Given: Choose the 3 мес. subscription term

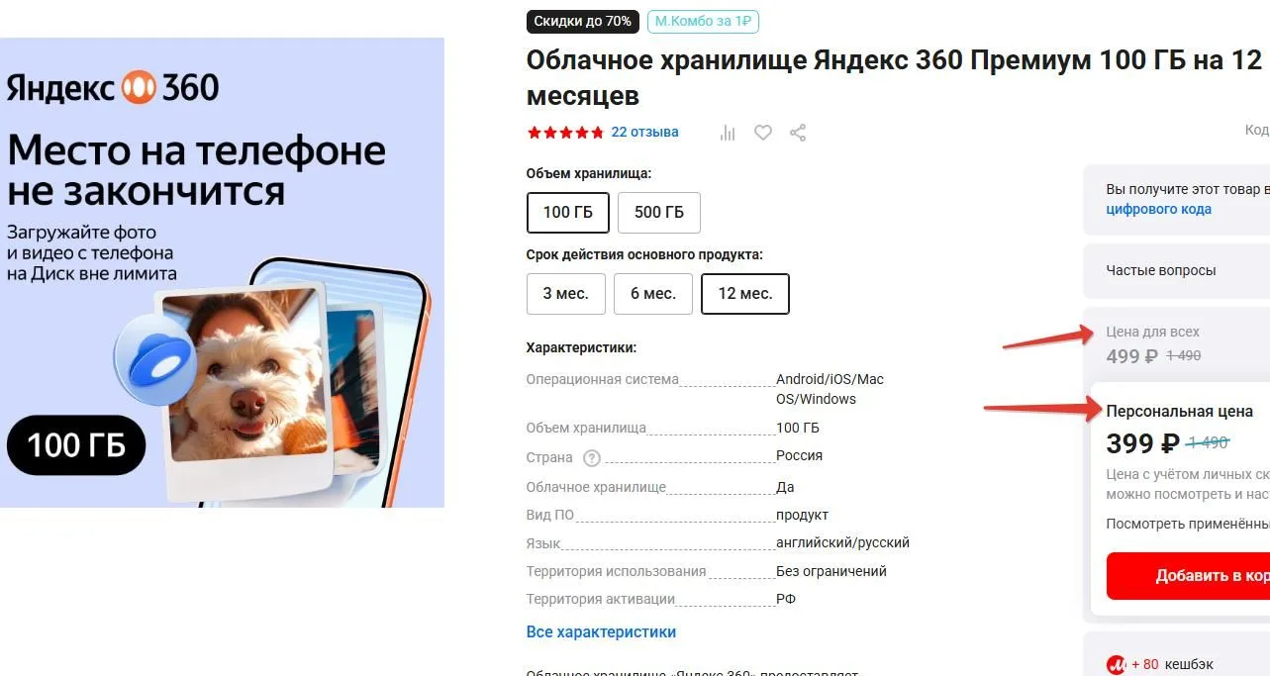Looking at the screenshot, I should point(566,294).
